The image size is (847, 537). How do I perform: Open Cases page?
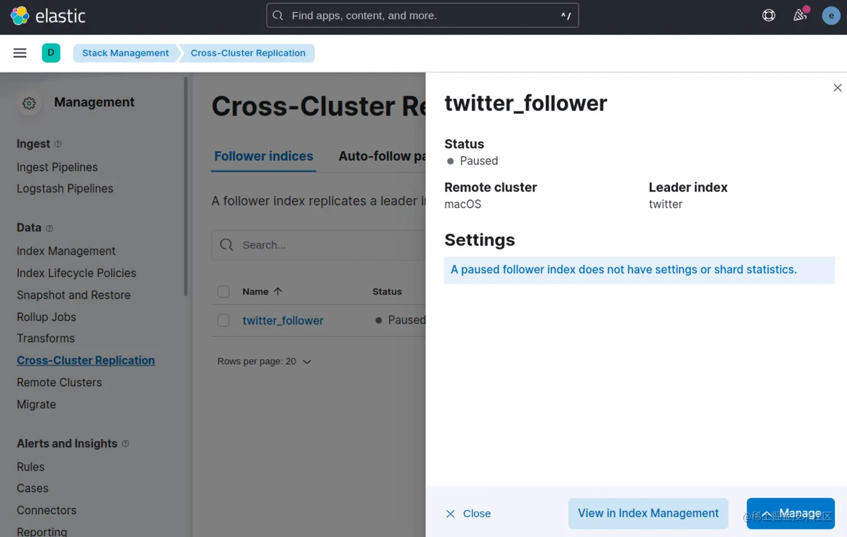pos(32,488)
